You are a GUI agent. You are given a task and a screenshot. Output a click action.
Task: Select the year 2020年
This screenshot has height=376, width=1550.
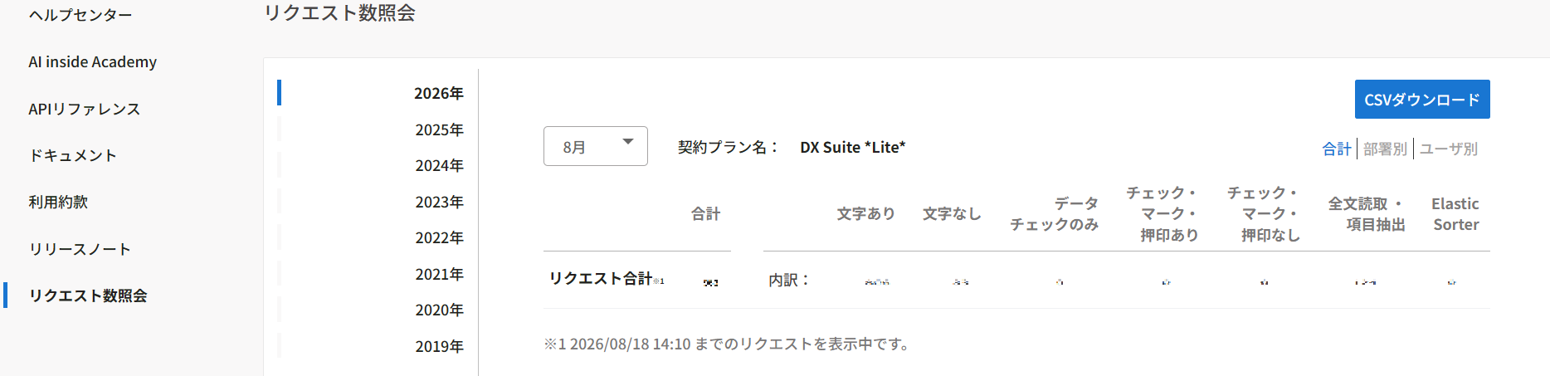[439, 310]
